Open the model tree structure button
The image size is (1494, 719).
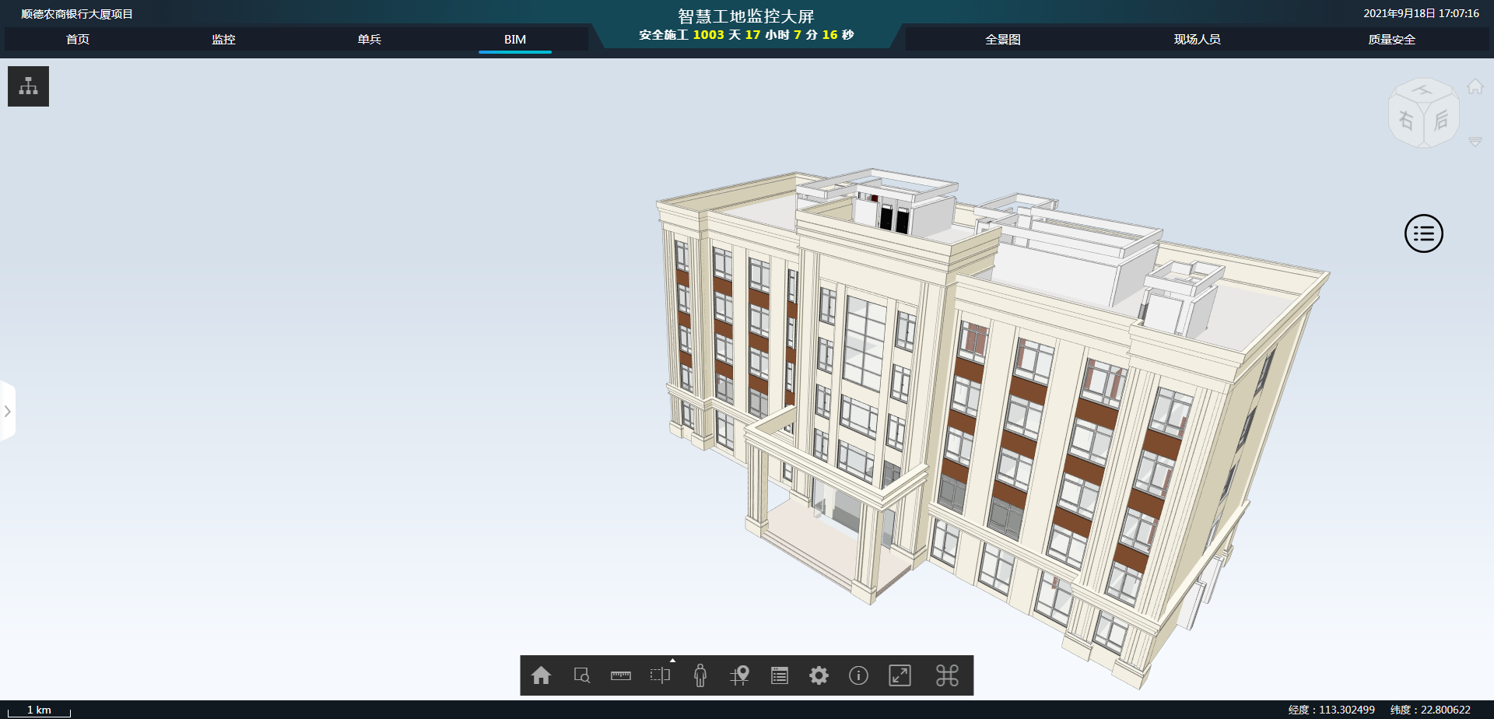[29, 86]
